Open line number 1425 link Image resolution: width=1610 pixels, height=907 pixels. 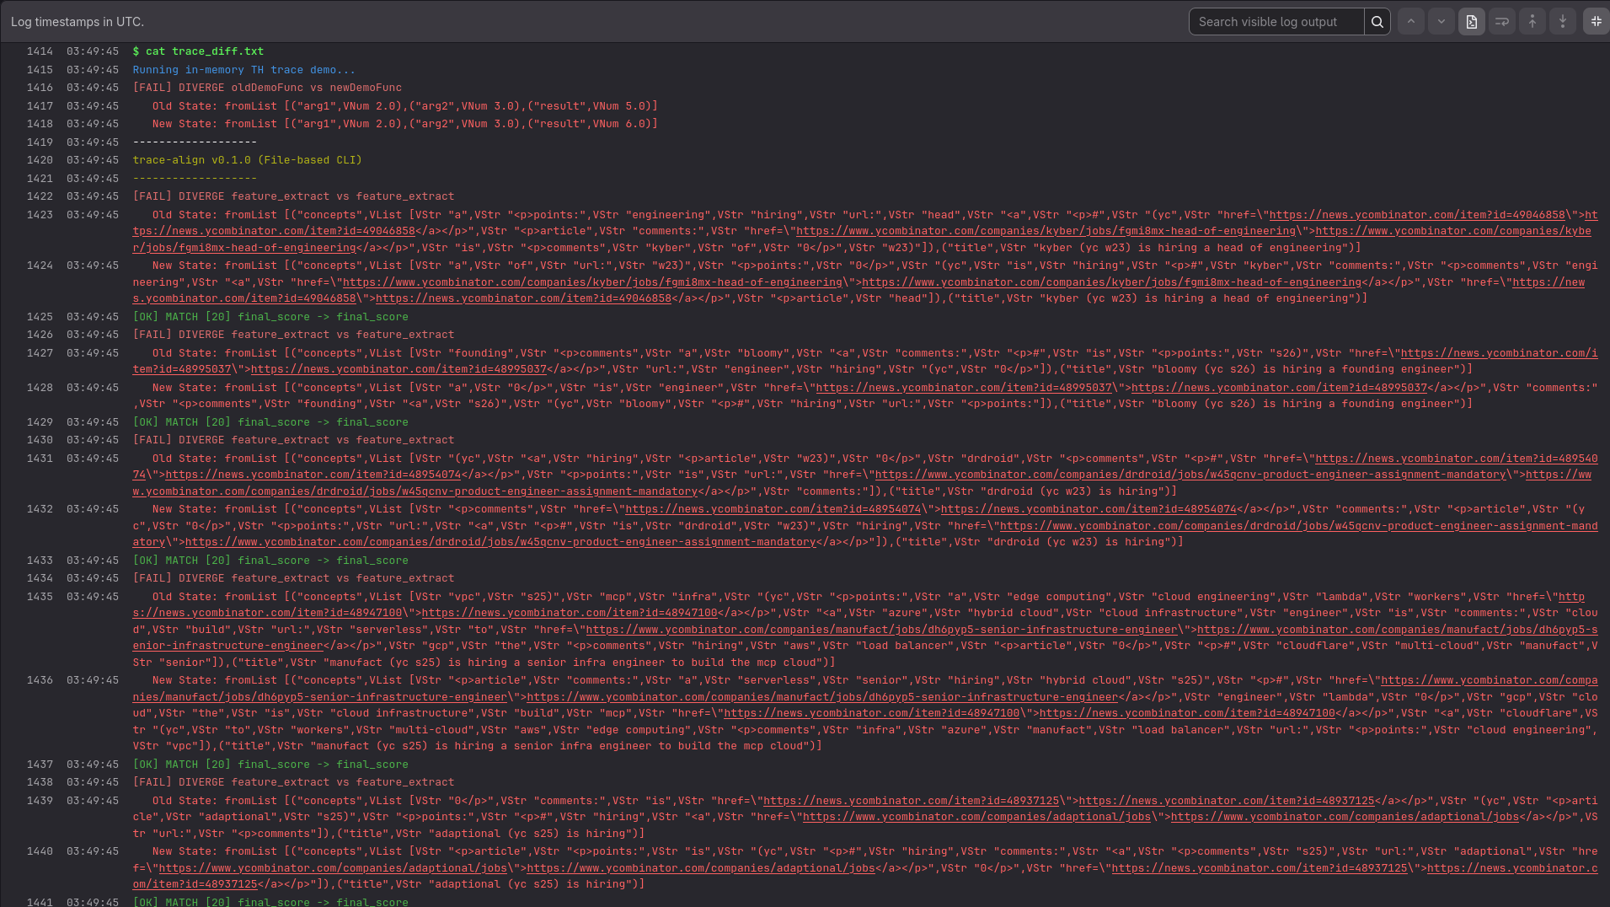[40, 317]
